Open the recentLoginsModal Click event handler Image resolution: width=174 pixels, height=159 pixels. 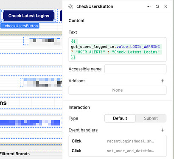(x=118, y=141)
